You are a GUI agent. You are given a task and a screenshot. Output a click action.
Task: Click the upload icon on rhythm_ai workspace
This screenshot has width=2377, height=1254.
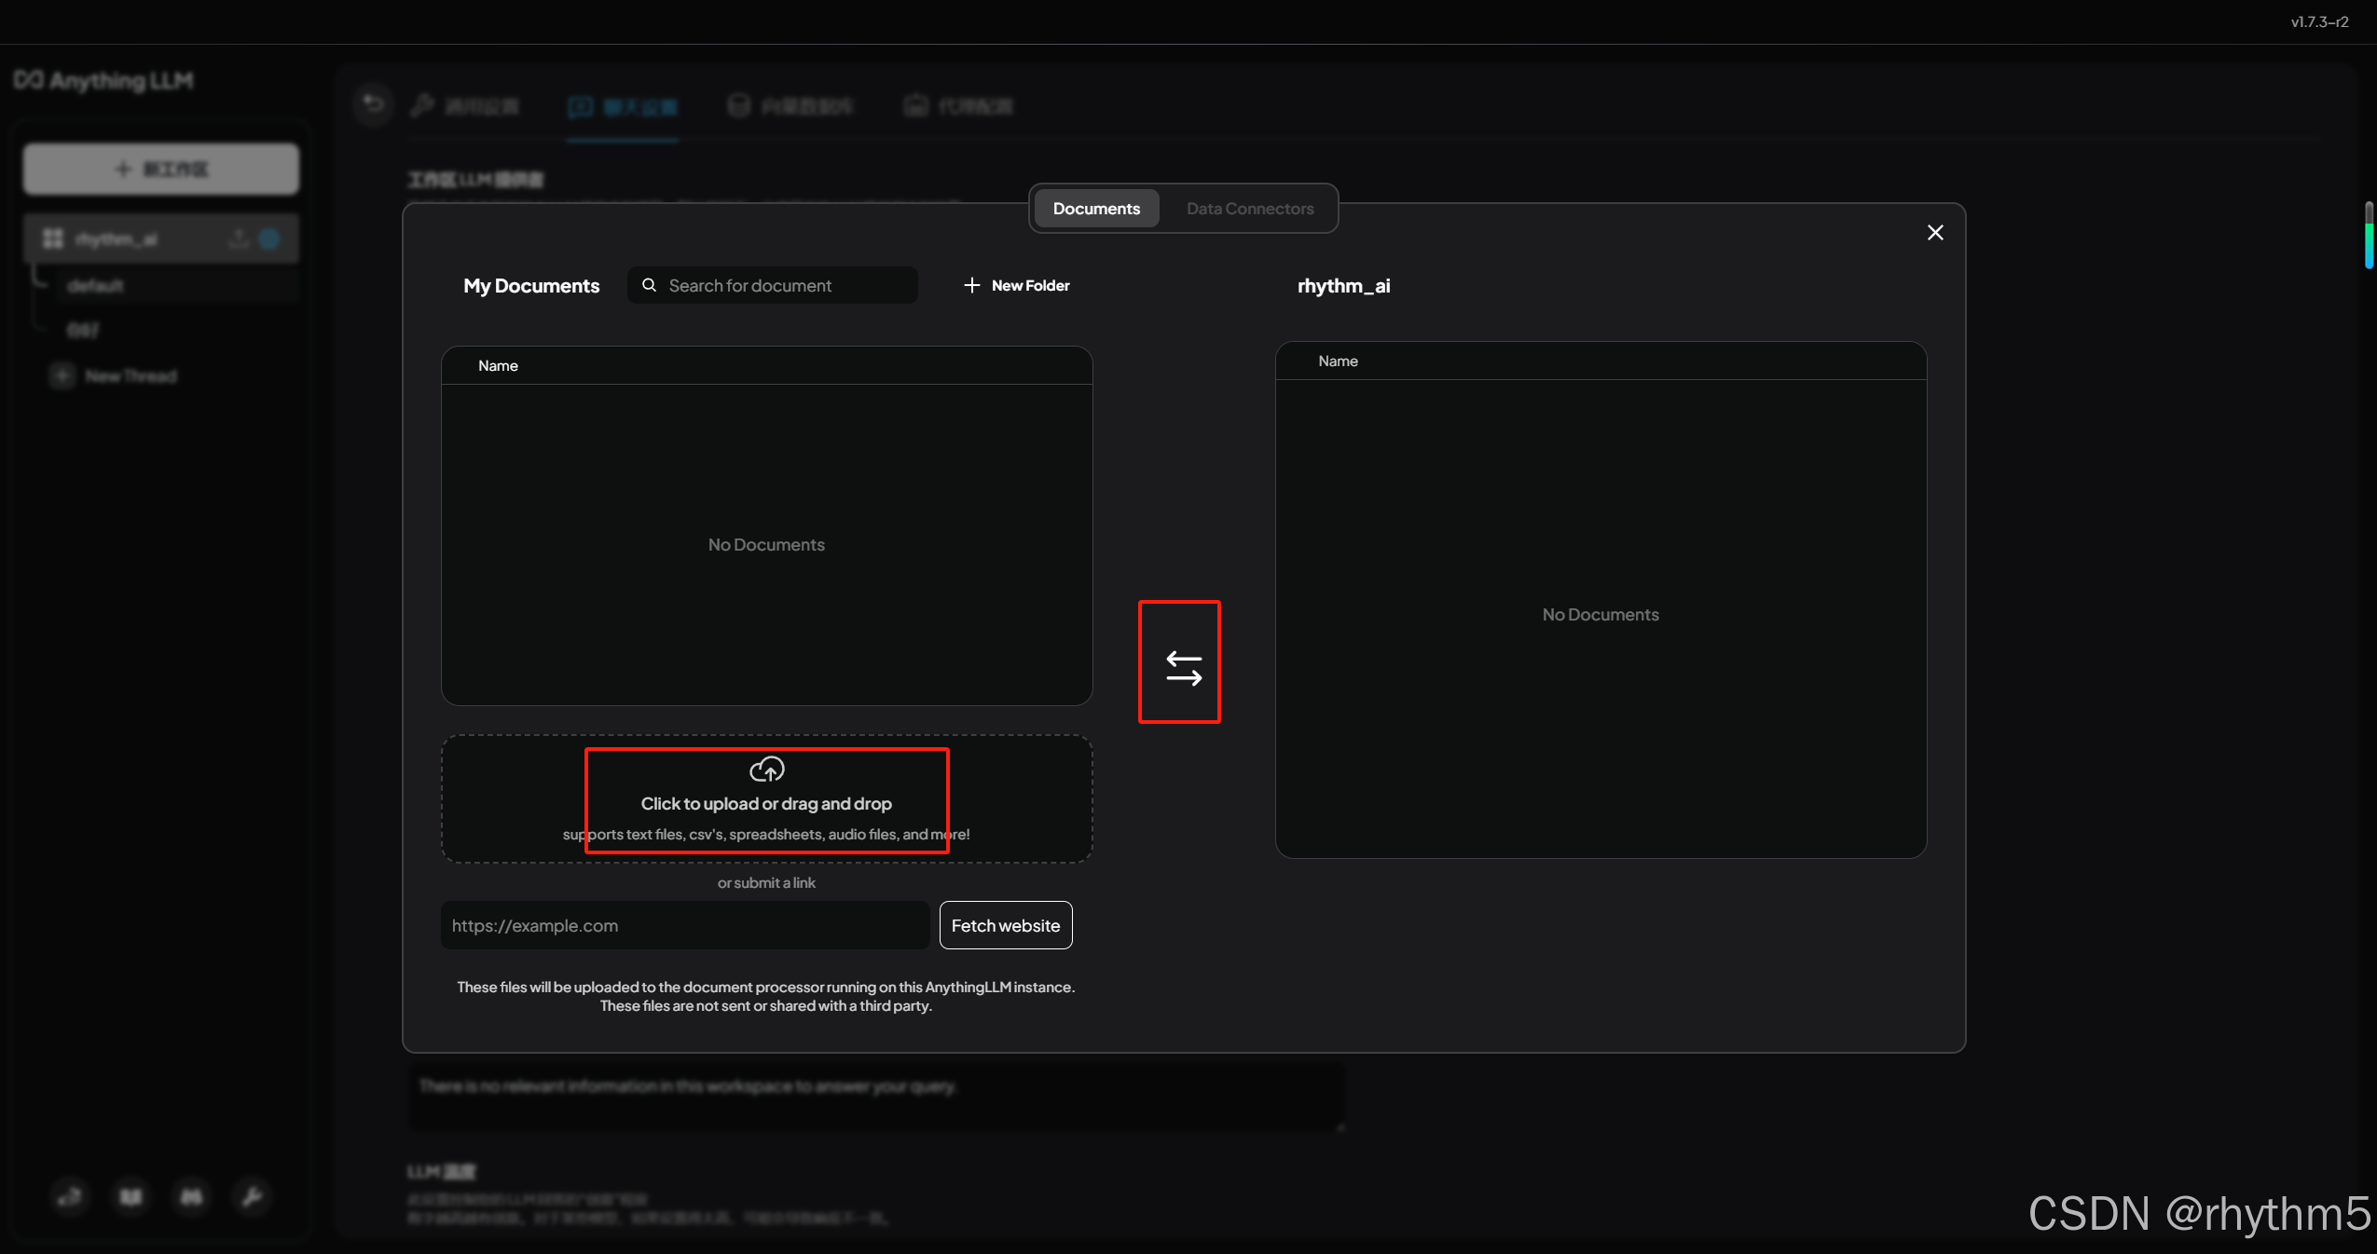239,239
